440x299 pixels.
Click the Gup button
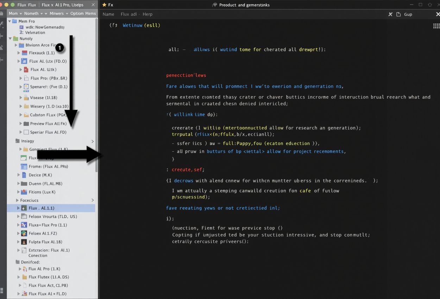tap(408, 14)
